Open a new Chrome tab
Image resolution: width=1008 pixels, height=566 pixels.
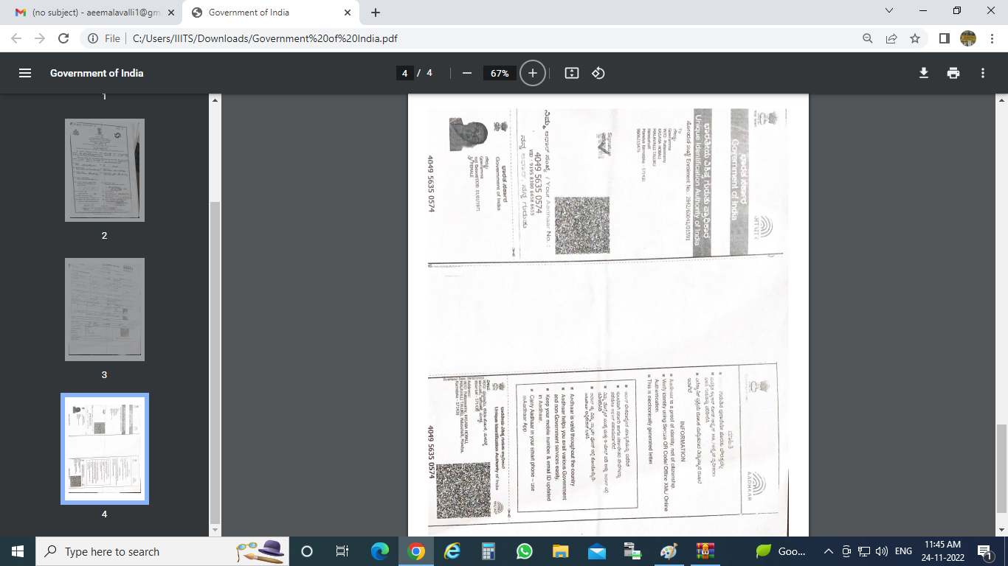pyautogui.click(x=376, y=13)
